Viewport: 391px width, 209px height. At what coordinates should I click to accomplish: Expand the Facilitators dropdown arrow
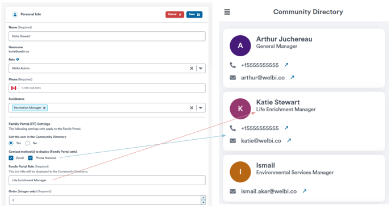(201, 108)
